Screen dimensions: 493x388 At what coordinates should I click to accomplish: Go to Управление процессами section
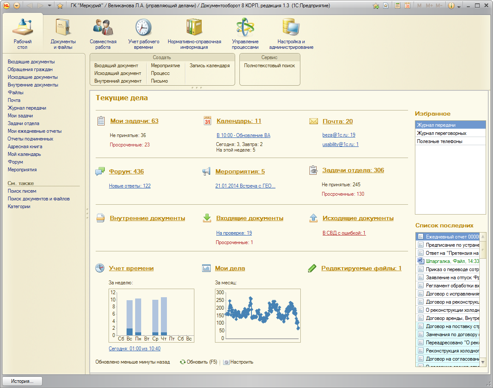pyautogui.click(x=245, y=34)
